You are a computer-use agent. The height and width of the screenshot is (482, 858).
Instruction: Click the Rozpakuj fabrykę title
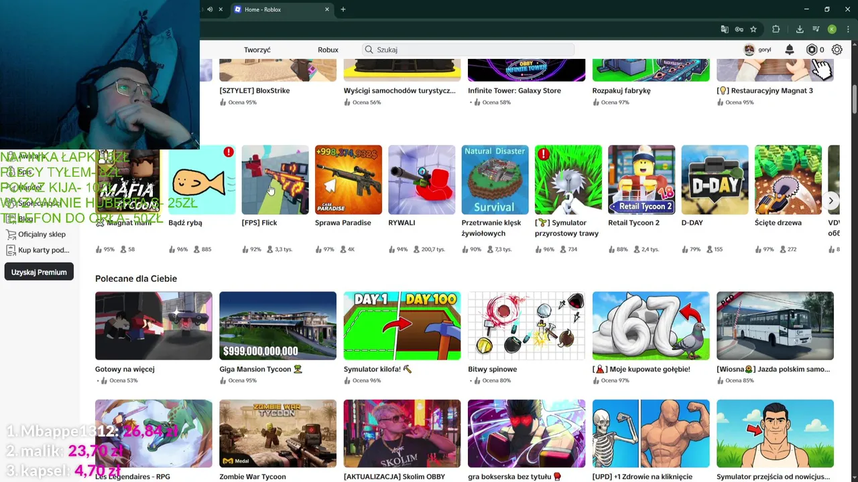(621, 90)
